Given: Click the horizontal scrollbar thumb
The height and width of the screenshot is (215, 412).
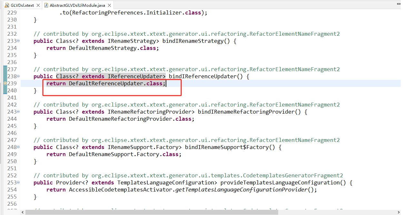Looking at the screenshot, I should (152, 212).
